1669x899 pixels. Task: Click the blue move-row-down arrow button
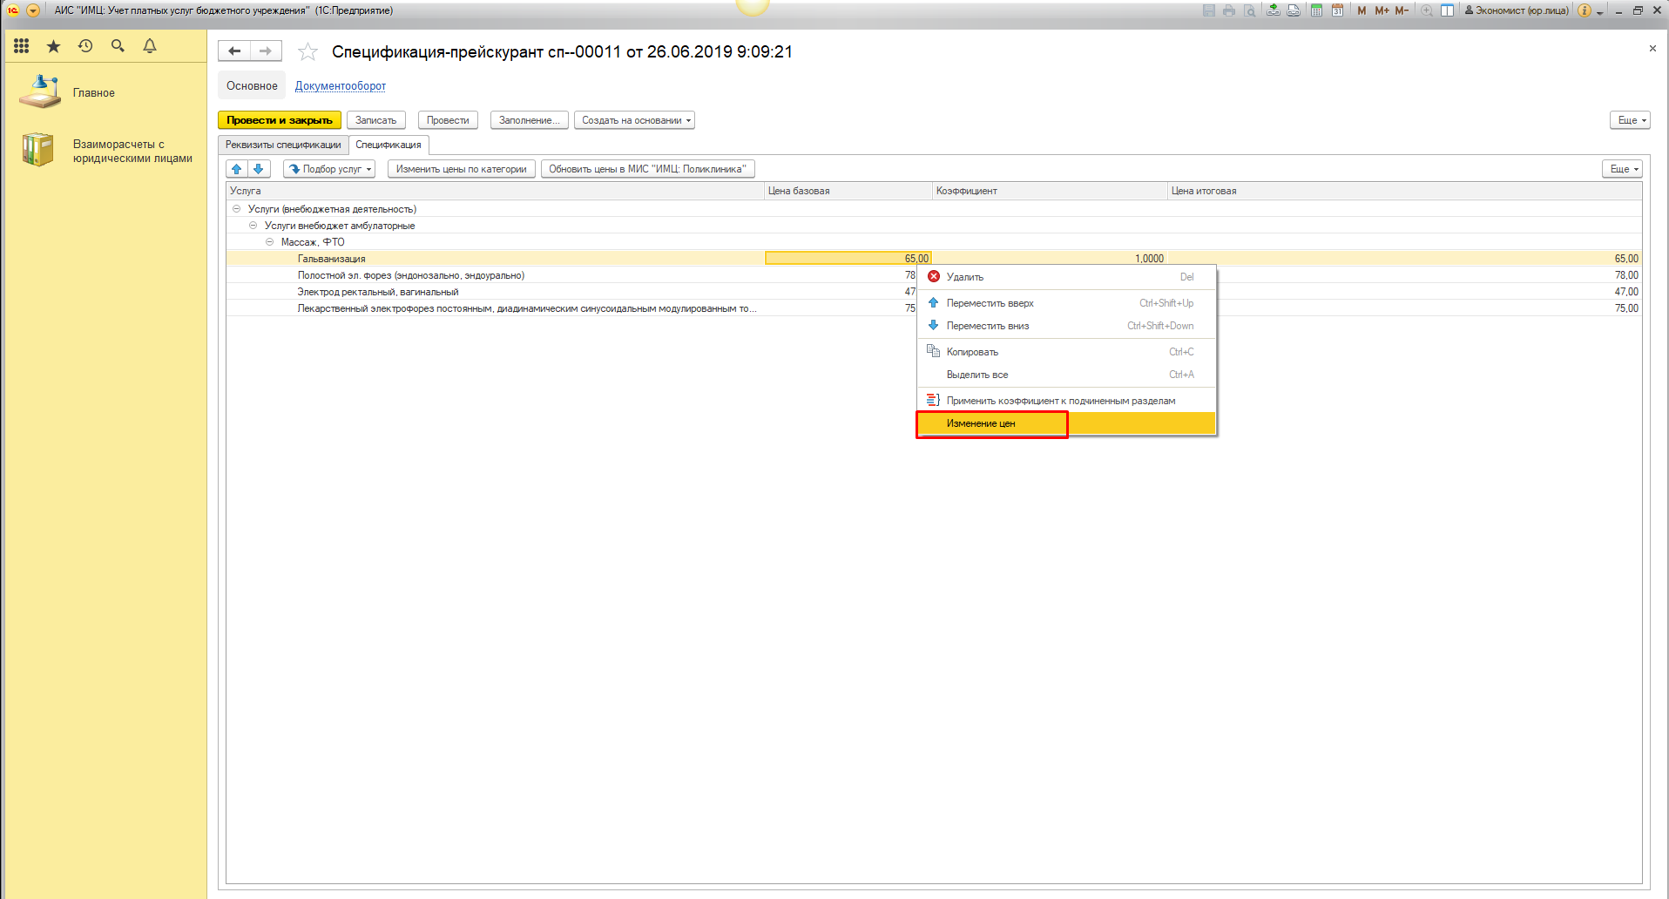point(259,169)
